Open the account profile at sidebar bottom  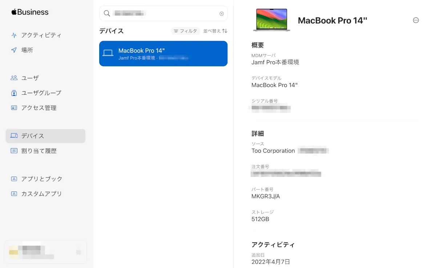(x=45, y=252)
